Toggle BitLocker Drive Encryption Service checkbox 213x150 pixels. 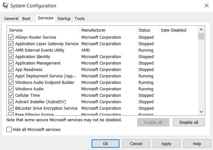point(11,108)
